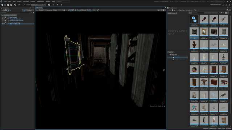Screen dimensions: 232x130
Task: Toggle visibility eye of Chap1_01_dev_work row
Action: click(4, 19)
